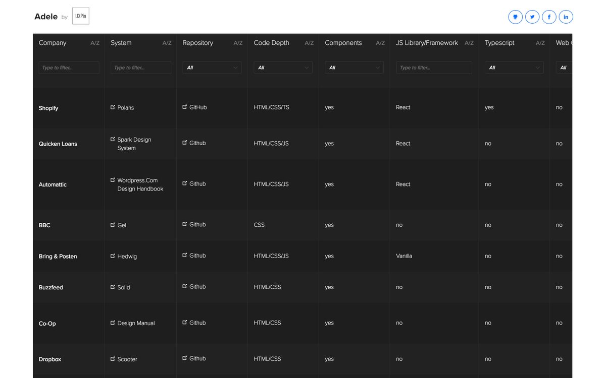Click the Vanilla framework cell
Image resolution: width=606 pixels, height=378 pixels.
coord(404,256)
